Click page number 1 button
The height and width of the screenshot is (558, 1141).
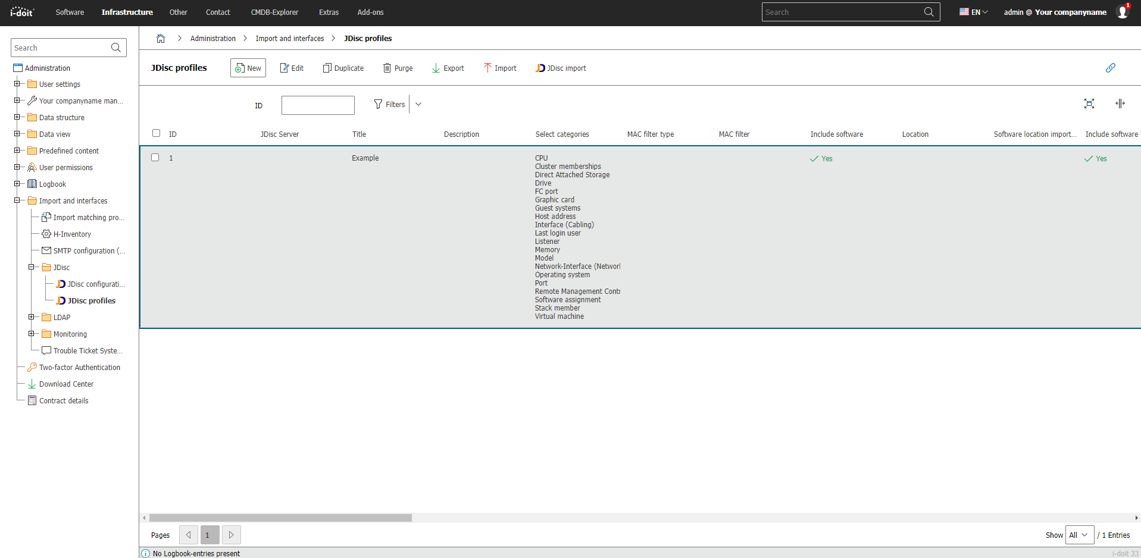point(210,535)
